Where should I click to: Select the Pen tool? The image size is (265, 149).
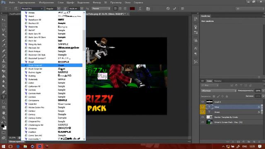[x=4, y=92]
